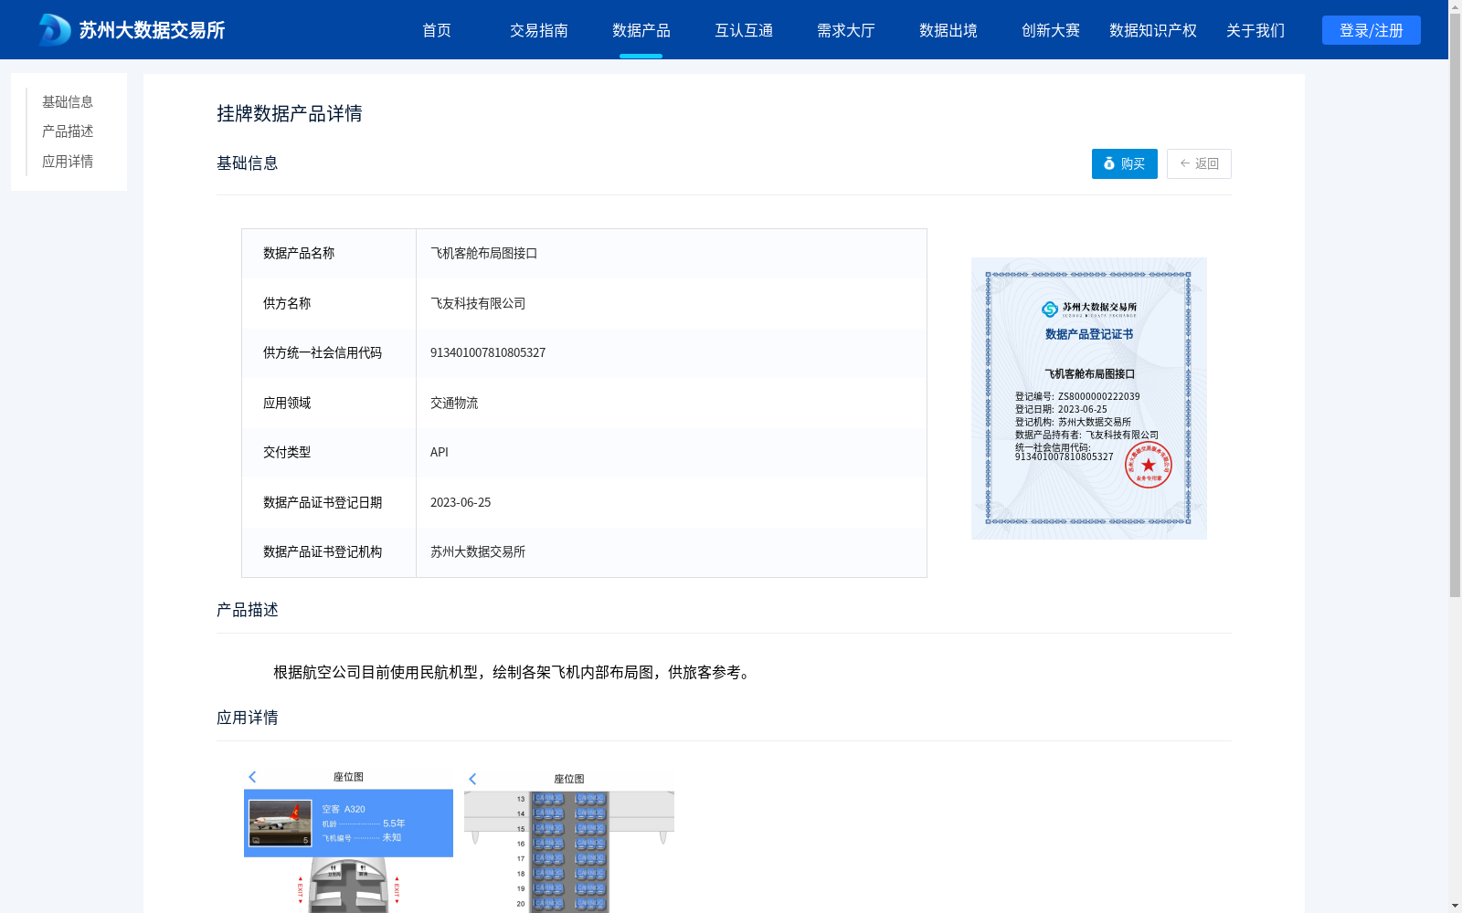Select the API delivery type cell

(x=672, y=453)
